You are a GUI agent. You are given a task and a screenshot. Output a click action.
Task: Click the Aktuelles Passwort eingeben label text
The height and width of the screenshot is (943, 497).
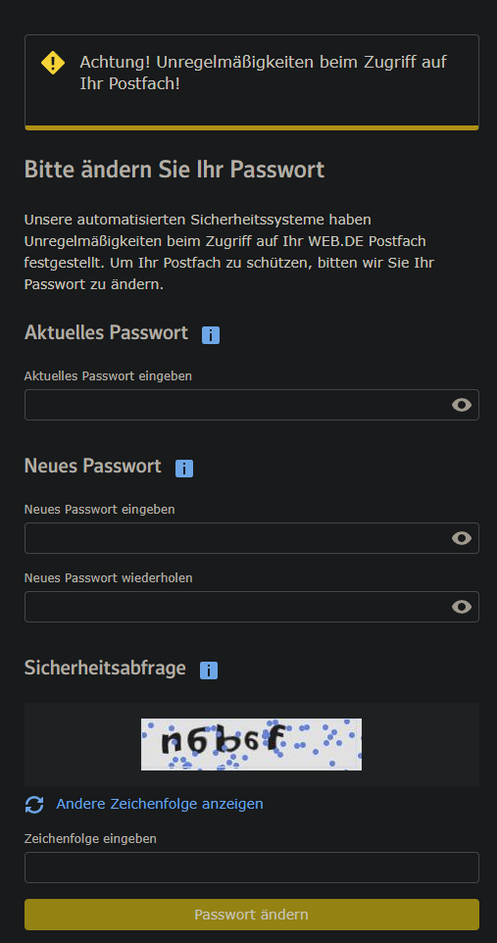[x=108, y=376]
